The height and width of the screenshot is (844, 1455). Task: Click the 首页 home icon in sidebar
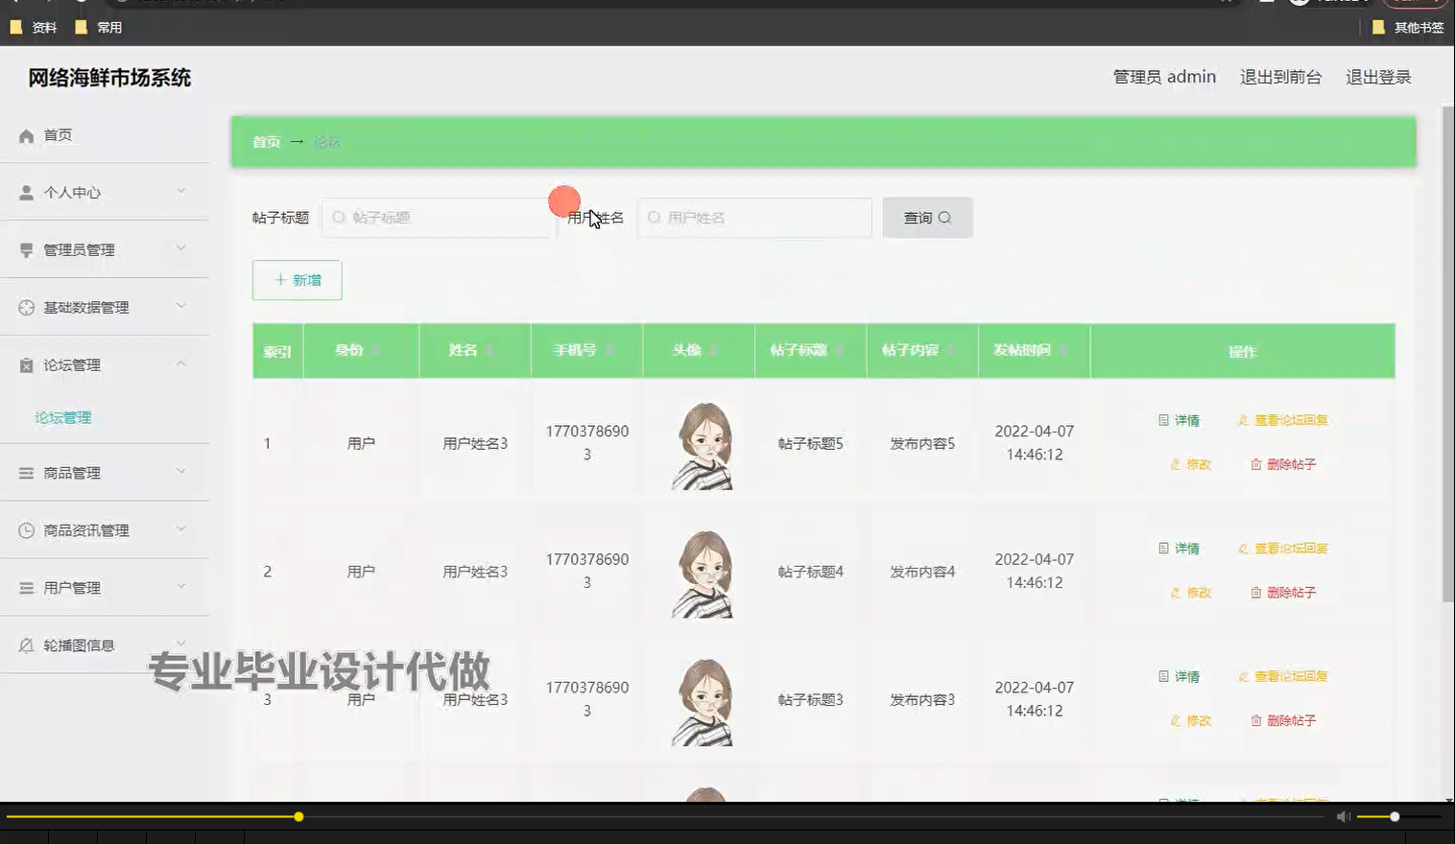tap(26, 135)
